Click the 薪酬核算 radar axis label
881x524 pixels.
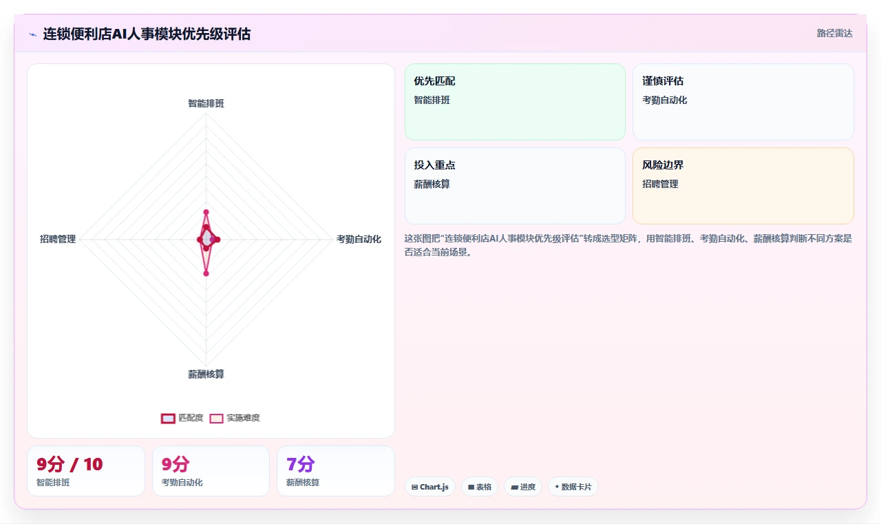pos(206,374)
